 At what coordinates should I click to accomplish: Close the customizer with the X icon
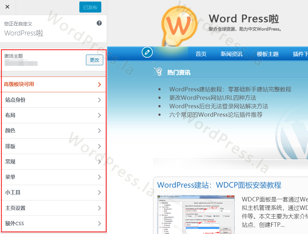pos(7,7)
